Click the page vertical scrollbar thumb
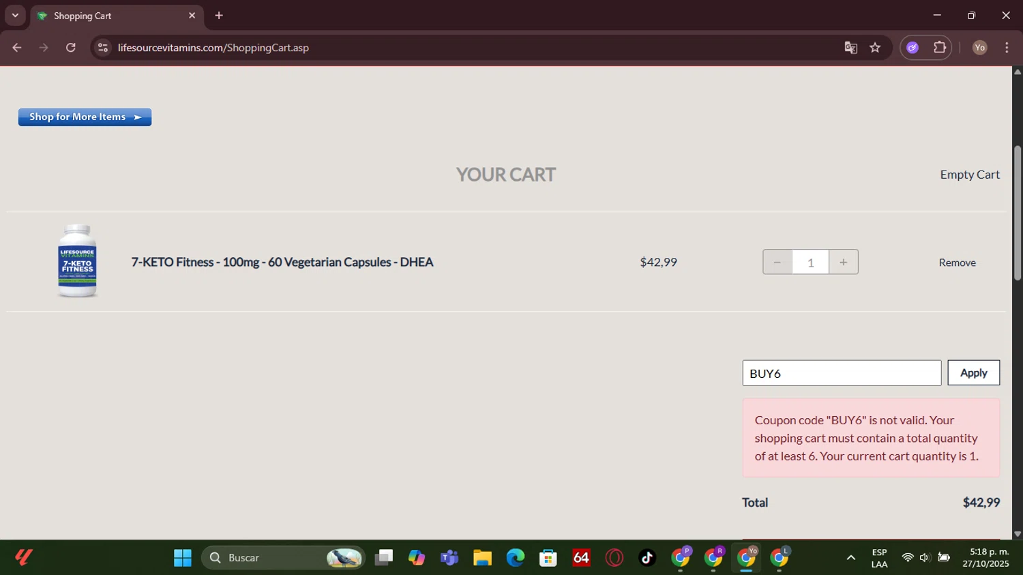The image size is (1023, 575). click(1018, 213)
